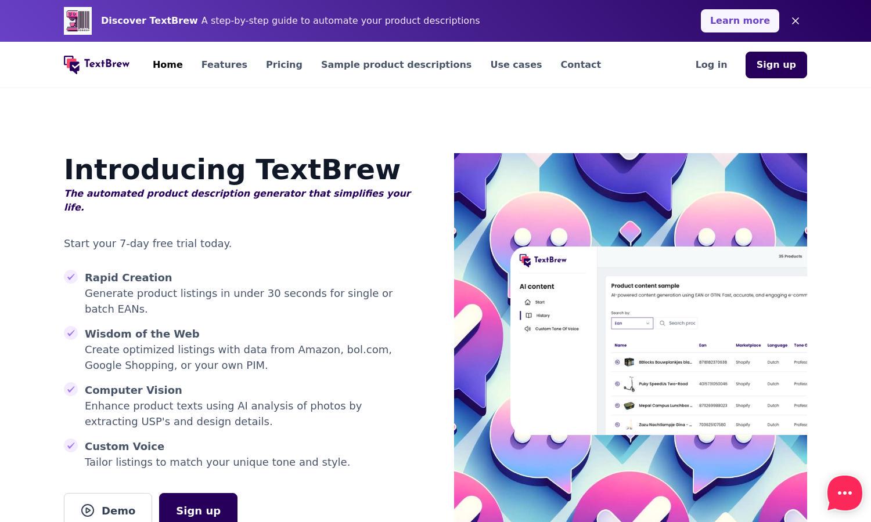The height and width of the screenshot is (522, 871).
Task: Click the Sign up button in header
Action: pyautogui.click(x=776, y=65)
